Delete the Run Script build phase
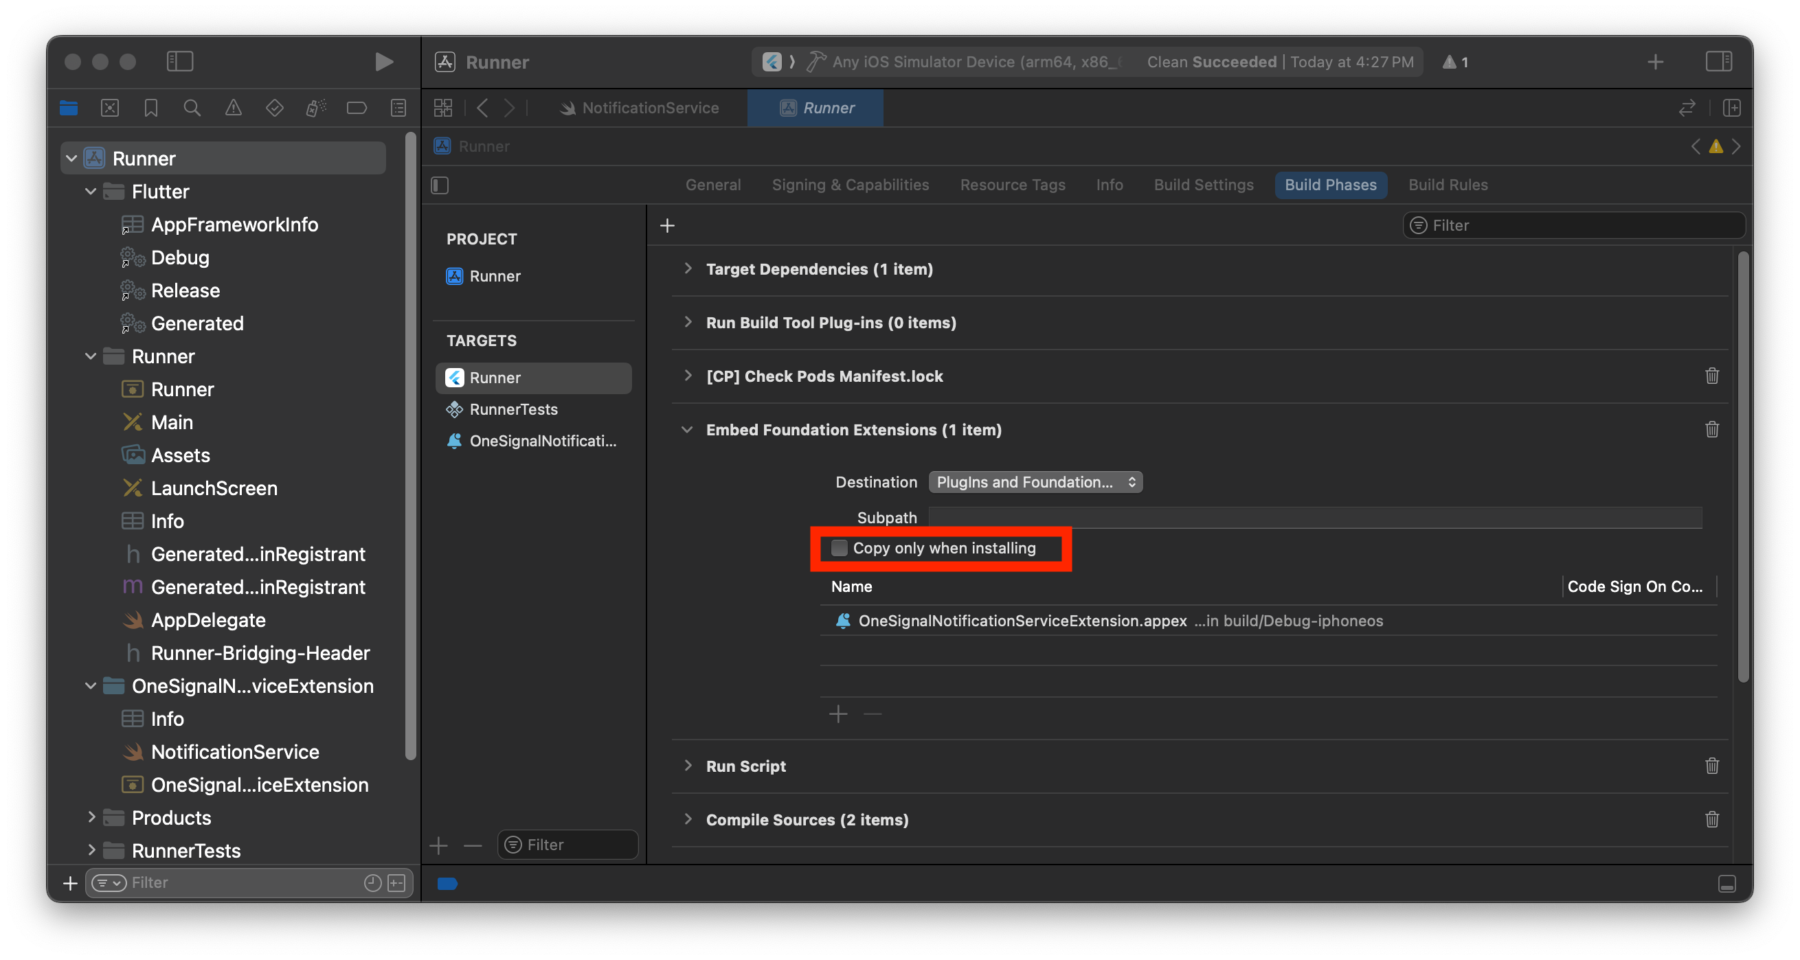Image resolution: width=1800 pixels, height=960 pixels. (1712, 766)
